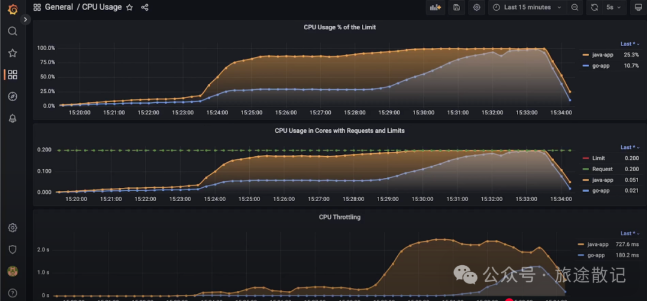This screenshot has height=301, width=647.
Task: Open the dashboard search icon
Action: pyautogui.click(x=13, y=31)
